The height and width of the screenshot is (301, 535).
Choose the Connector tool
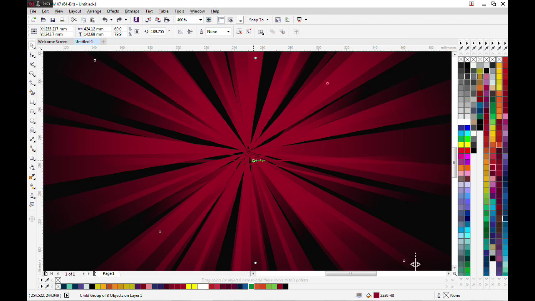coord(32,149)
